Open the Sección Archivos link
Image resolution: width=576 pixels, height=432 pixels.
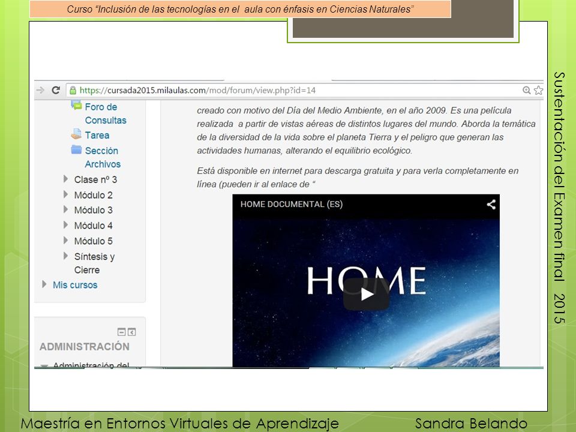[103, 157]
